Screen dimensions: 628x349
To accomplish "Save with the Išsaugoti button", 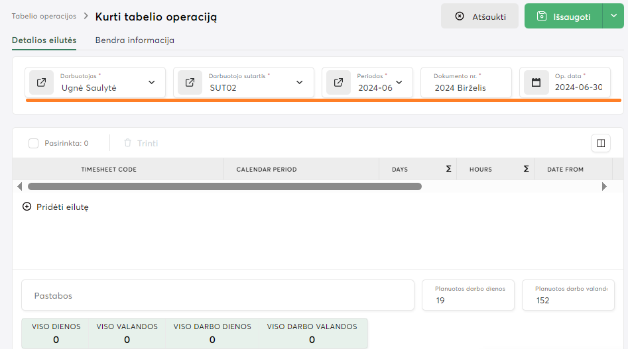I will tap(563, 17).
